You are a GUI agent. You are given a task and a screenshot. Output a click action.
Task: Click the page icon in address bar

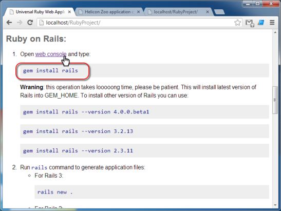point(42,23)
